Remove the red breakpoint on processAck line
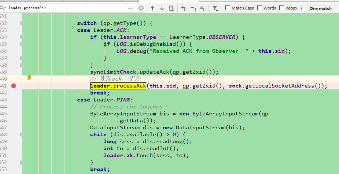This screenshot has width=339, height=174. tap(14, 86)
